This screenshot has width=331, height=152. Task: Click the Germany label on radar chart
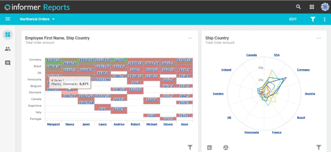[303, 70]
